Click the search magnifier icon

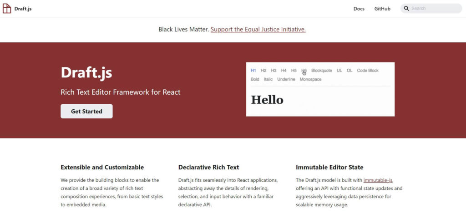click(406, 9)
